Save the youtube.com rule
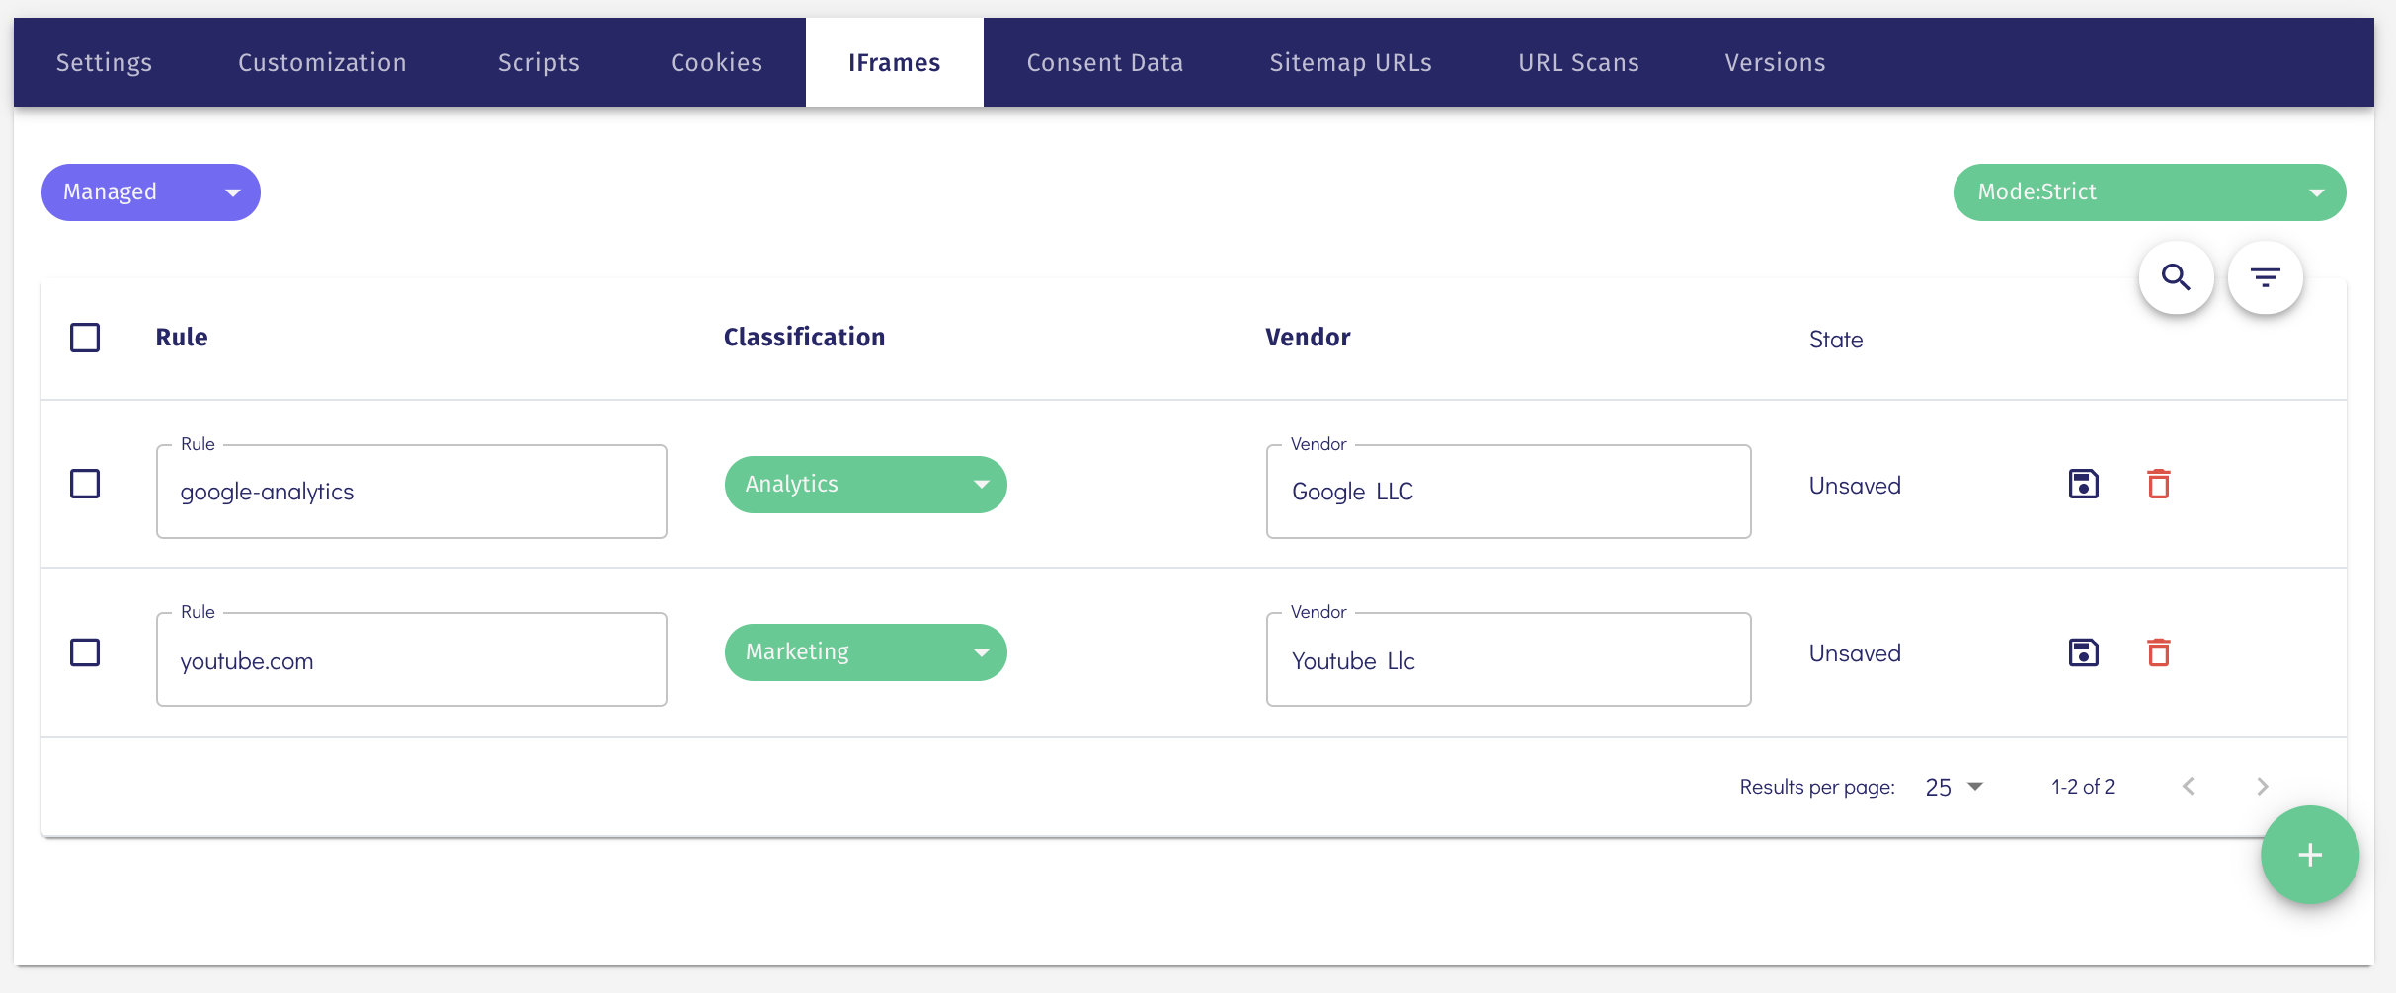Screen dimensions: 2396x993 coord(2082,652)
